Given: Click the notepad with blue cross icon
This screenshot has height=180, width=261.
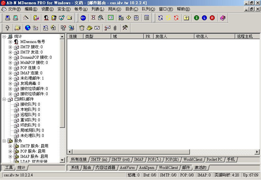Looking at the screenshot, I should [136, 18].
